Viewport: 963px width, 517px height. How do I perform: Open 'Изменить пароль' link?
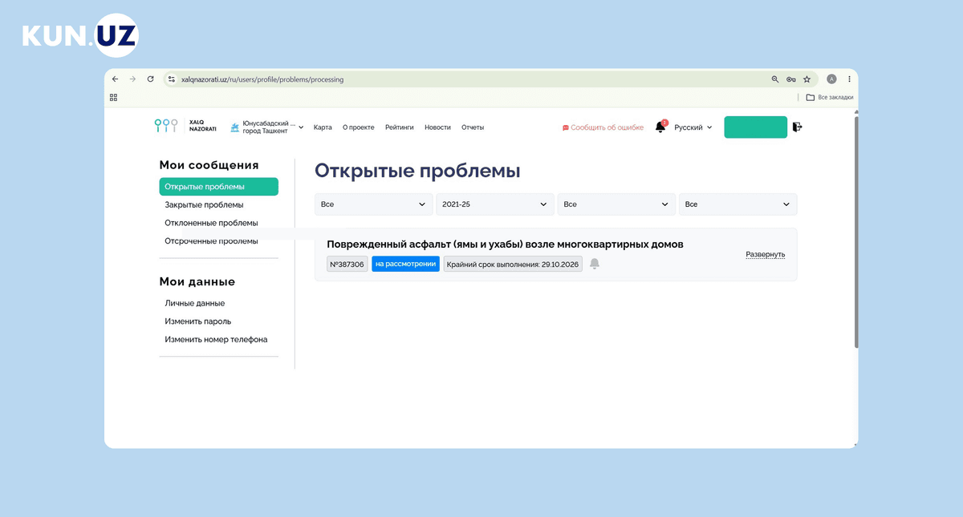pos(198,321)
